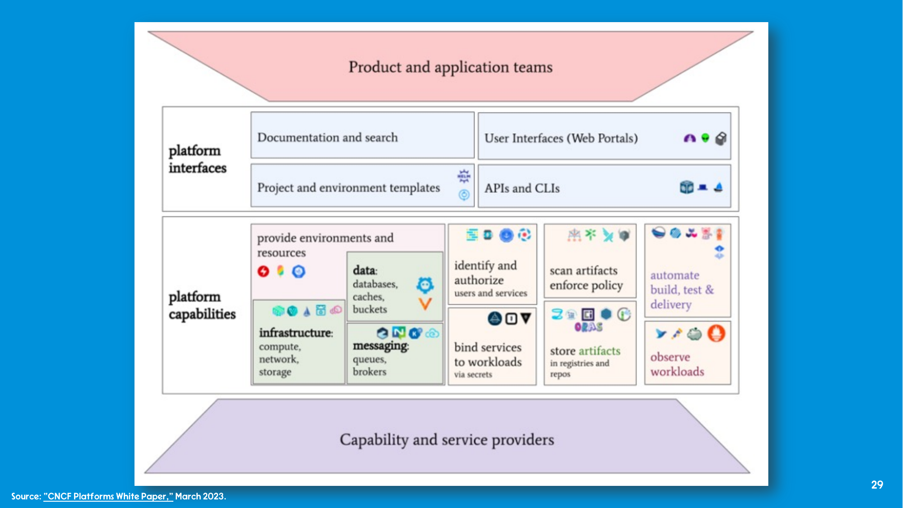Click the blue K logo in messaging box

(x=415, y=333)
